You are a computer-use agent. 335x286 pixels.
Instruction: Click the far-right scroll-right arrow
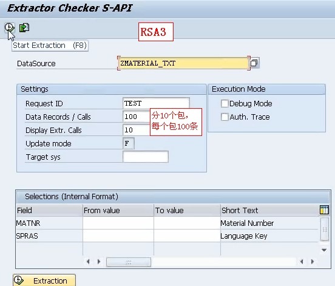(313, 262)
